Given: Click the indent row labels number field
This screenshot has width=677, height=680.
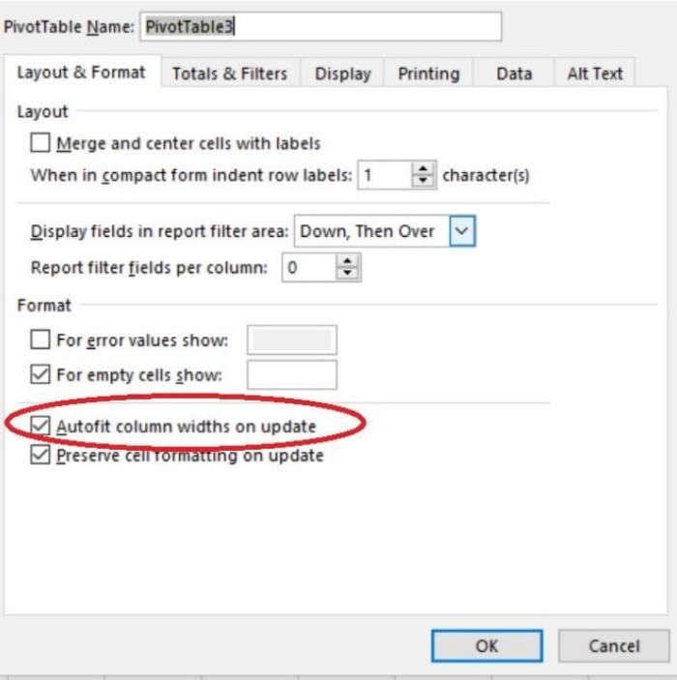Looking at the screenshot, I should coord(385,175).
